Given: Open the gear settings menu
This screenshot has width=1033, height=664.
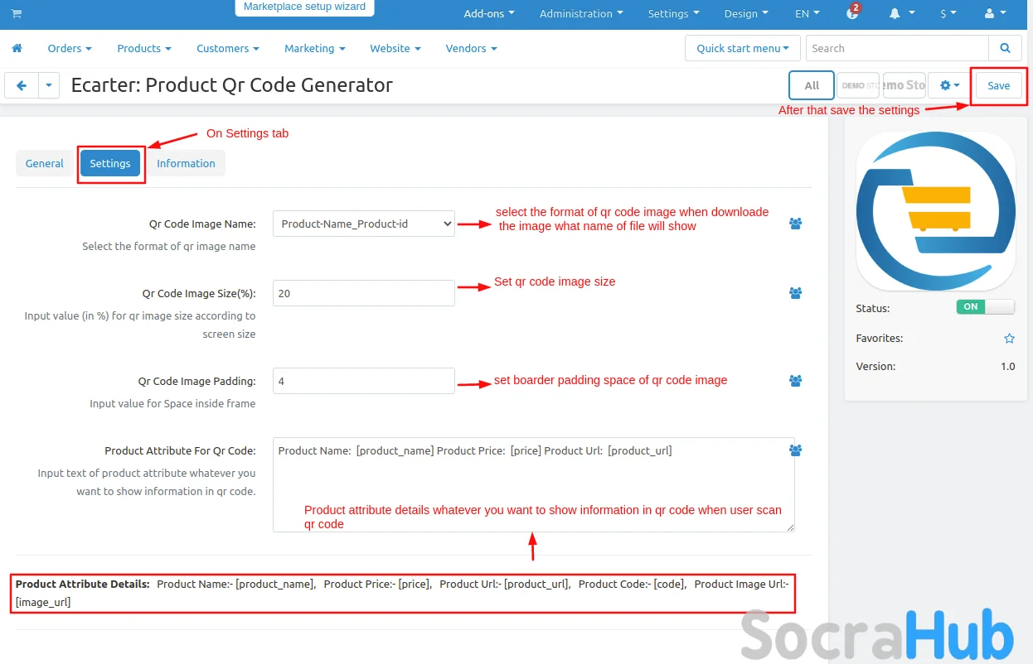Looking at the screenshot, I should coord(949,85).
